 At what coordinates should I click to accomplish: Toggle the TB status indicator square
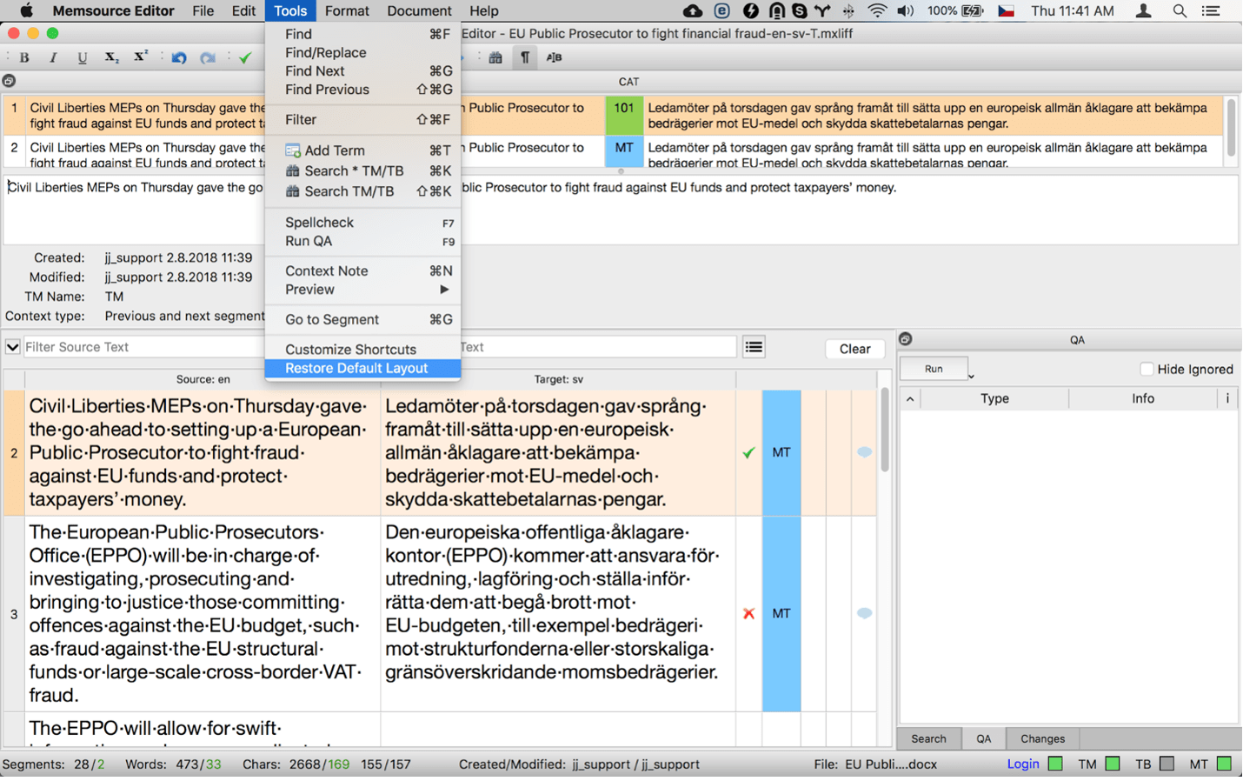[x=1167, y=764]
